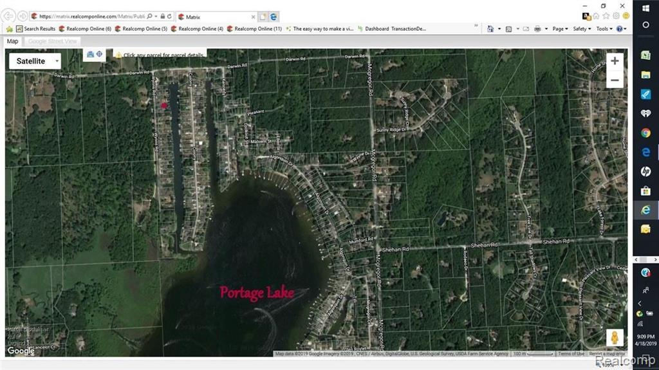
Task: Zoom out the map with minus button
Action: click(x=615, y=80)
